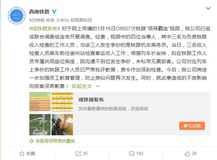Open comments via the 192 comment icon
Image resolution: width=217 pixels, height=160 pixels.
(132, 154)
